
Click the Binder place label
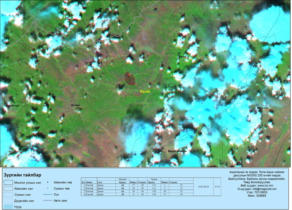[75, 105]
